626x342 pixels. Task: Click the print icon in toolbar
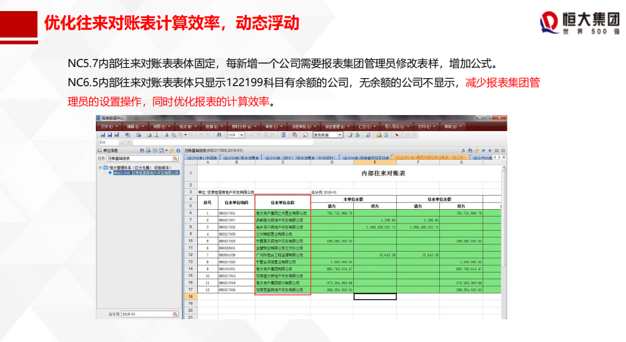pyautogui.click(x=149, y=135)
